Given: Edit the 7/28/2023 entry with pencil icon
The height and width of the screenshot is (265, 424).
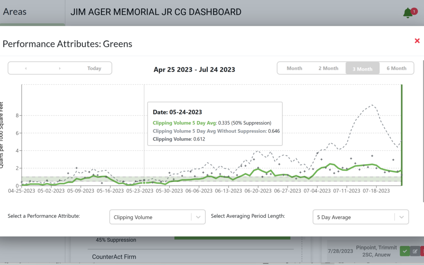Looking at the screenshot, I should coord(415,251).
